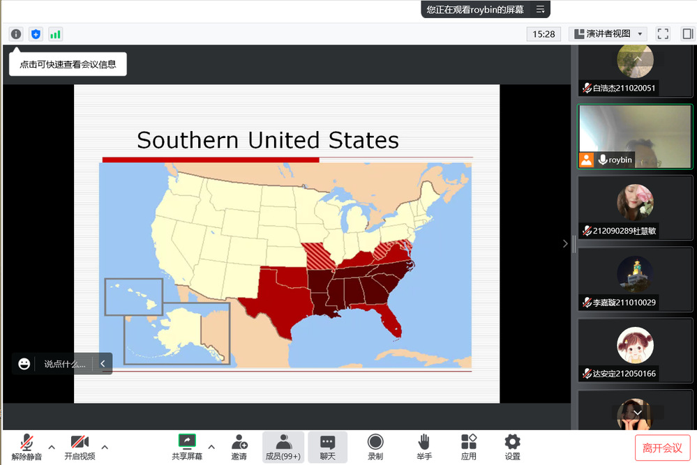Open the 聊天 chat panel

(x=328, y=447)
